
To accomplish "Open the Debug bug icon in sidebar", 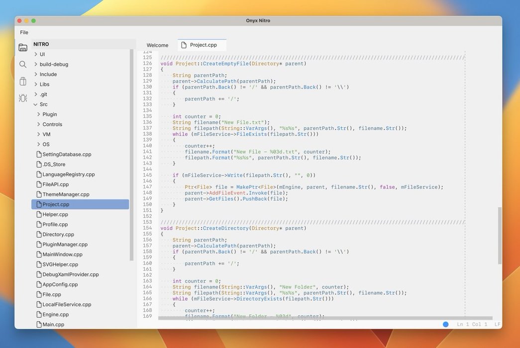I will point(23,98).
